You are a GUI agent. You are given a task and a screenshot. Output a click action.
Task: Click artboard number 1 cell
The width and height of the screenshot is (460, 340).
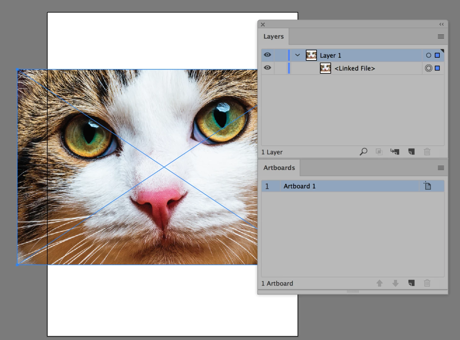[267, 186]
